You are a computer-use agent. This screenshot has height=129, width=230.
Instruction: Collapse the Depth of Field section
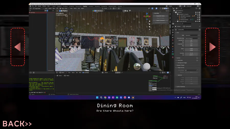pyautogui.click(x=176, y=68)
